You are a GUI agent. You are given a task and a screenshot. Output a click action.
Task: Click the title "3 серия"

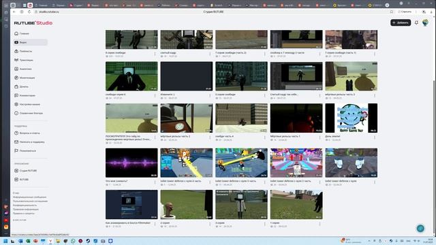point(219,223)
